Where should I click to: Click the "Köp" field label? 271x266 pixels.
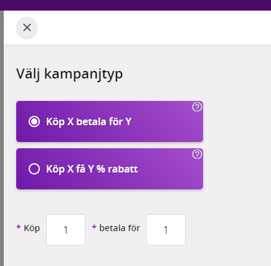click(x=32, y=228)
